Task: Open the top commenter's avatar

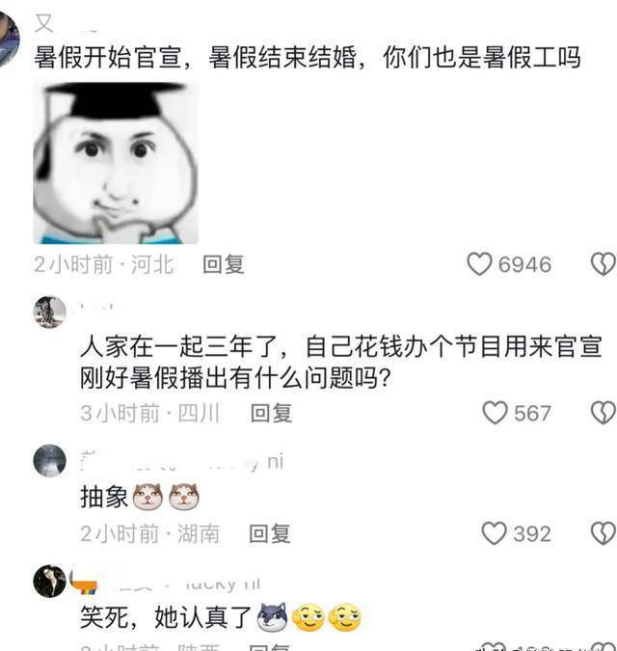Action: point(9,40)
